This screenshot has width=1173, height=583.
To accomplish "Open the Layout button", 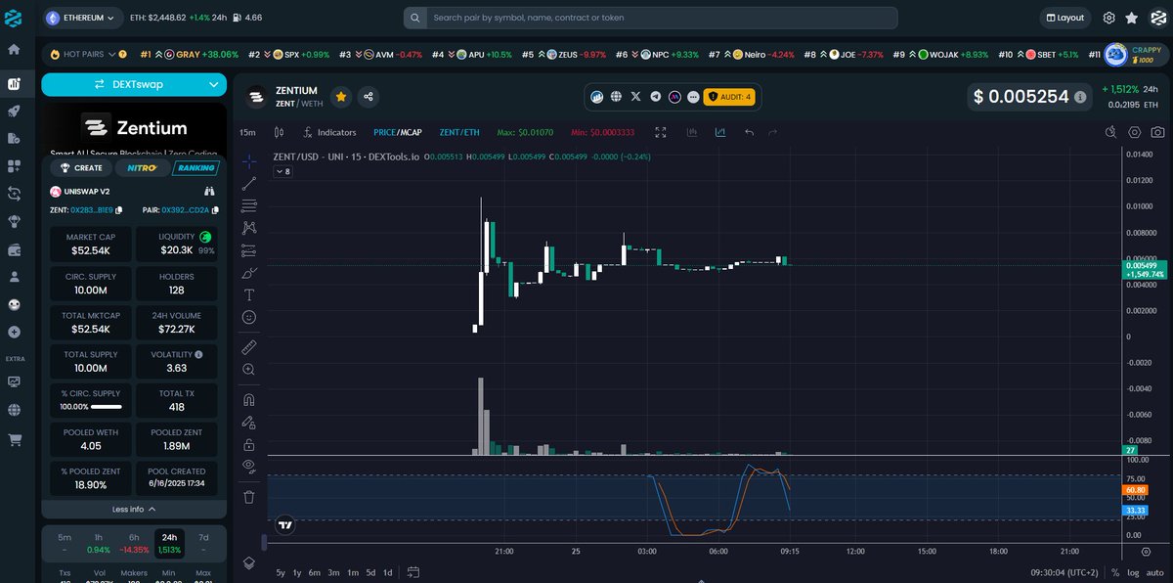I will click(x=1064, y=18).
